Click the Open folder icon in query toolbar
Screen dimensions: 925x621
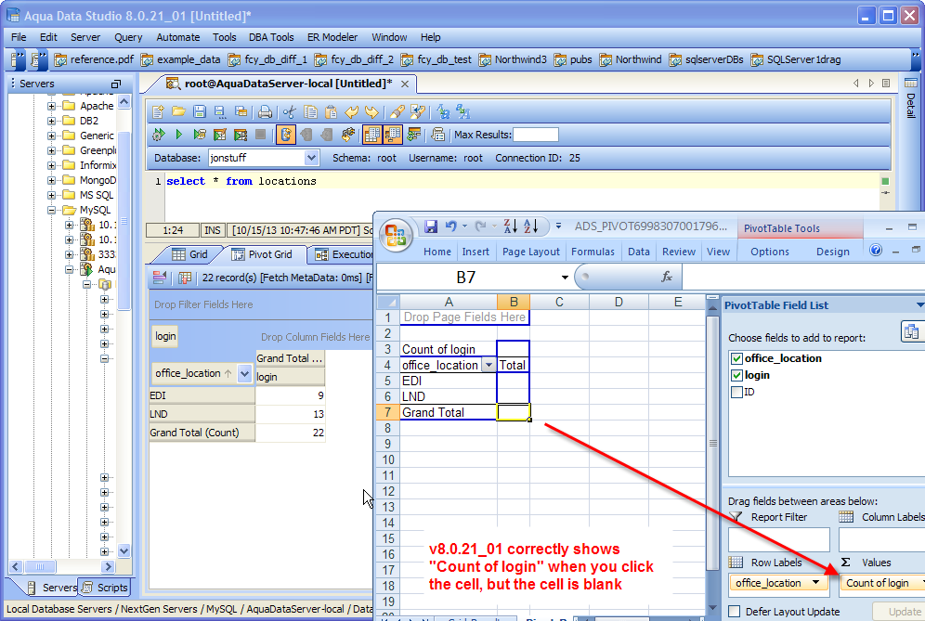click(x=178, y=112)
